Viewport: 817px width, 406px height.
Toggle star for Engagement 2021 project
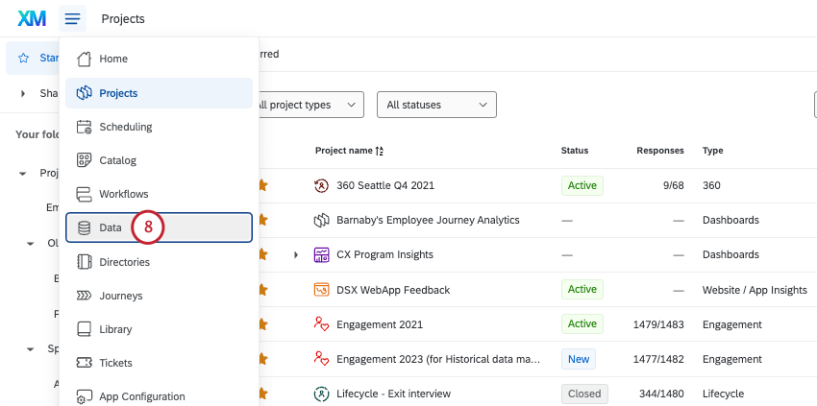click(x=261, y=324)
